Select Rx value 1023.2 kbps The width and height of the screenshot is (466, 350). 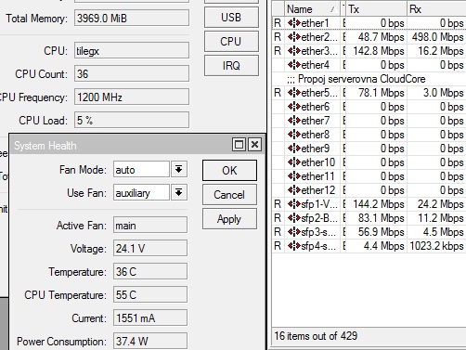(x=436, y=246)
